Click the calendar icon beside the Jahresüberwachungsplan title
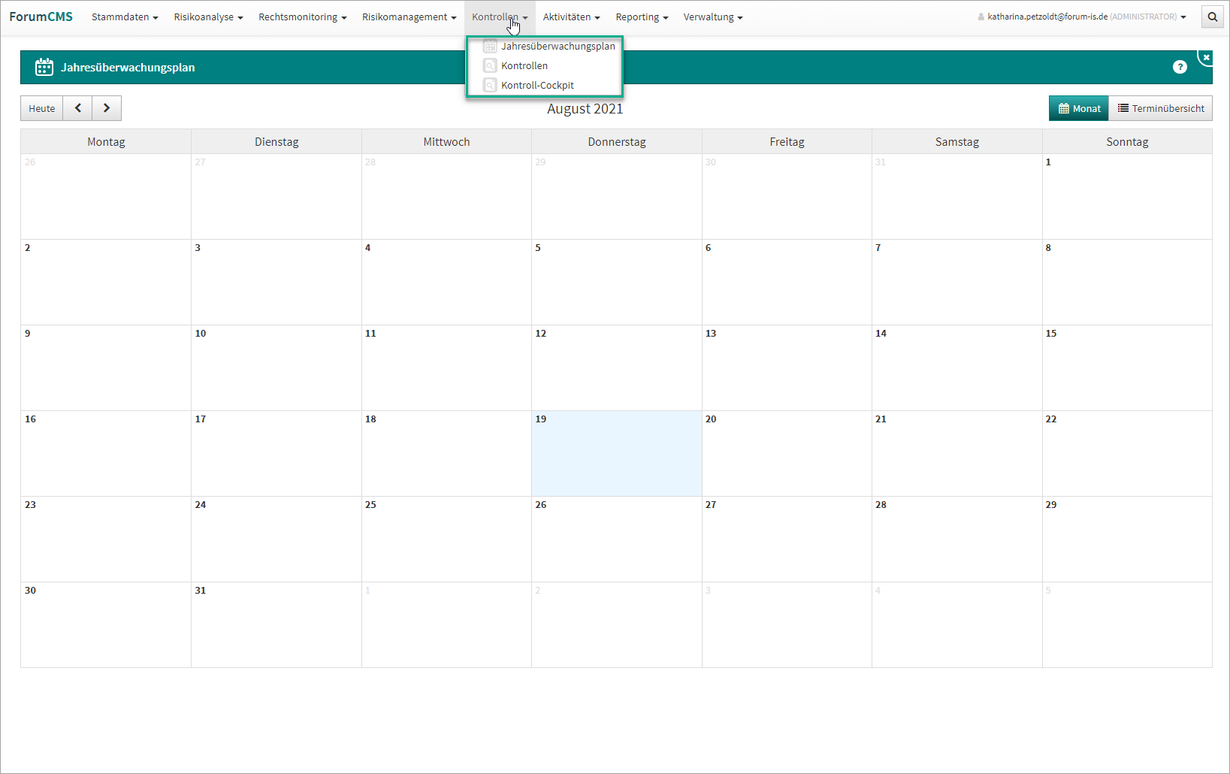Image resolution: width=1230 pixels, height=774 pixels. (44, 67)
